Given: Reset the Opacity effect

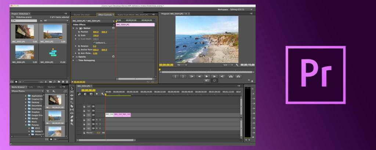Looking at the screenshot, I should (x=113, y=57).
